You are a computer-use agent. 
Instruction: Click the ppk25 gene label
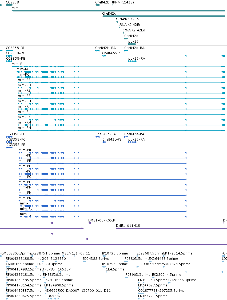pos(133,41)
